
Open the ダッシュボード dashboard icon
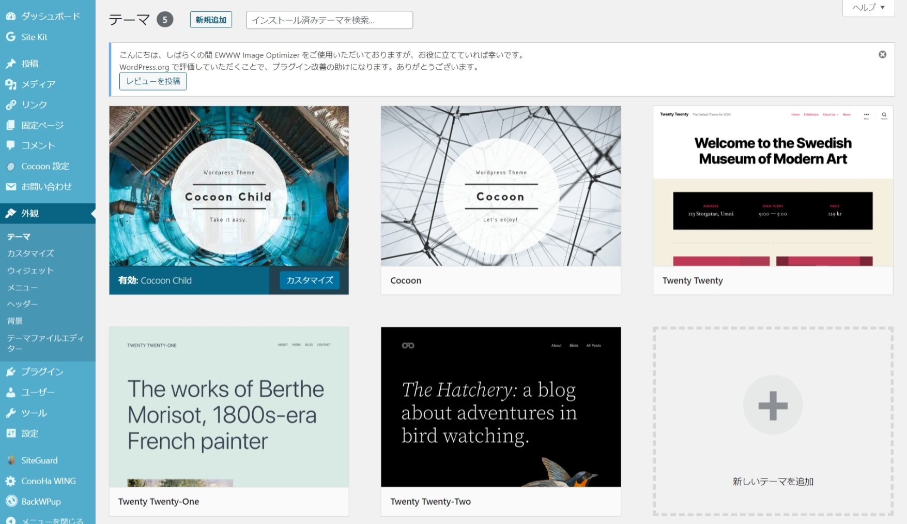pyautogui.click(x=11, y=16)
